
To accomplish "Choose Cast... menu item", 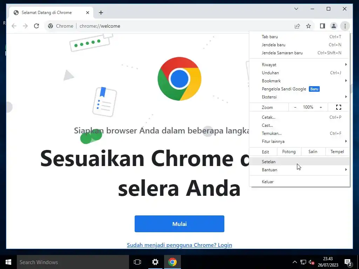I will click(299, 125).
